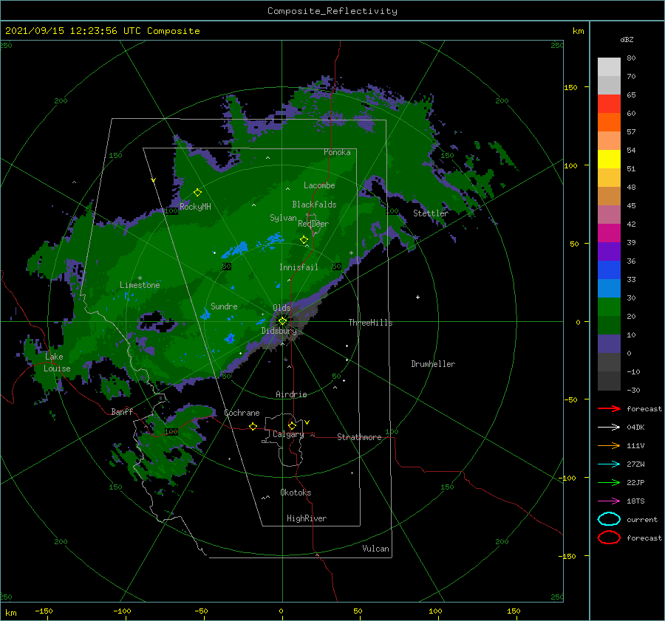Click the green 22JP arrow icon
Screen dimensions: 665x621
(x=609, y=482)
